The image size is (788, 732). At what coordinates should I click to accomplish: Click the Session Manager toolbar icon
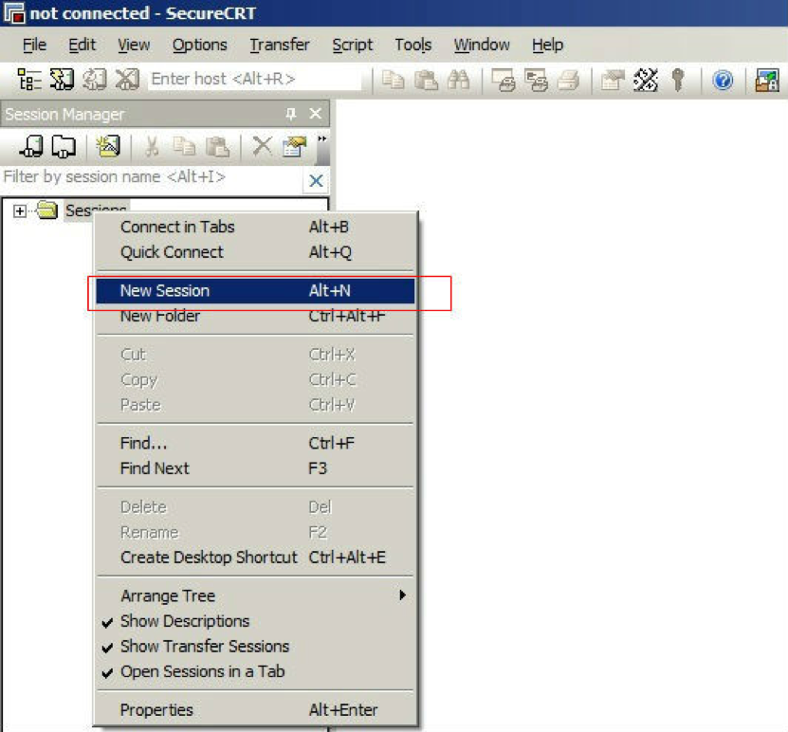(28, 80)
